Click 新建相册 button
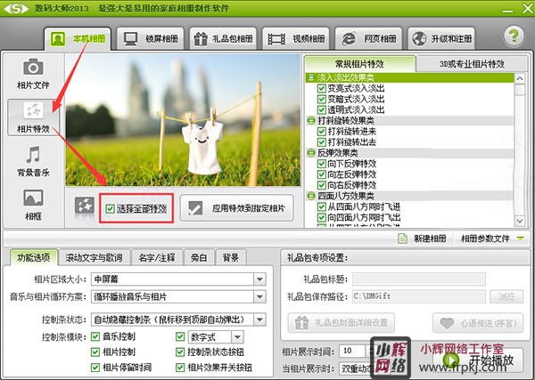This screenshot has height=380, width=535. pos(423,239)
